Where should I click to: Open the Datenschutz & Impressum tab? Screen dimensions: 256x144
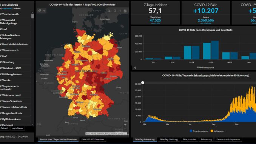228,139
